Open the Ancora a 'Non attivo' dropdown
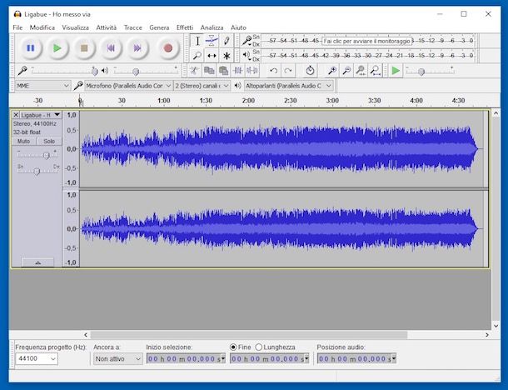This screenshot has width=508, height=390. (x=117, y=359)
